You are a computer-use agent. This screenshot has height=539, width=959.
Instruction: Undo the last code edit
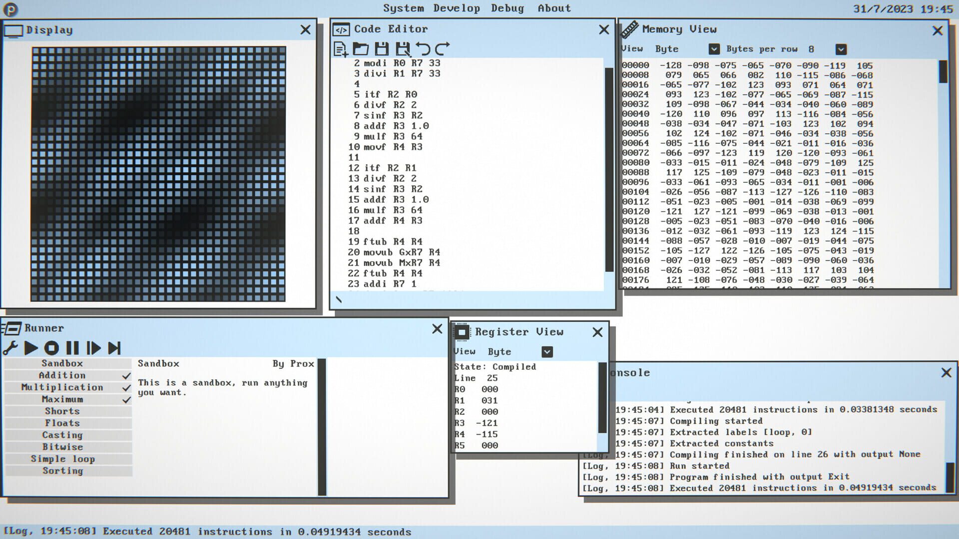tap(423, 48)
